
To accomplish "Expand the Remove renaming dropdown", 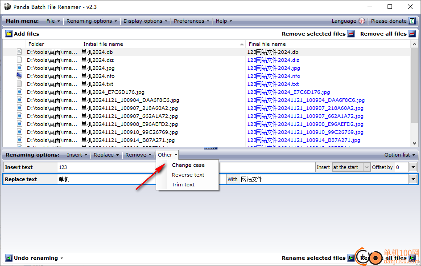I will (x=138, y=155).
